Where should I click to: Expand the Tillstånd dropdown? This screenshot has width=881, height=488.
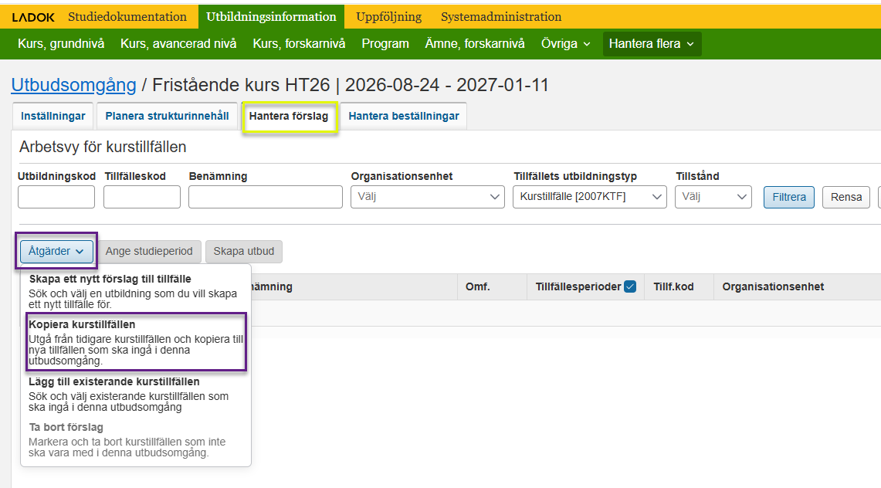(x=713, y=197)
